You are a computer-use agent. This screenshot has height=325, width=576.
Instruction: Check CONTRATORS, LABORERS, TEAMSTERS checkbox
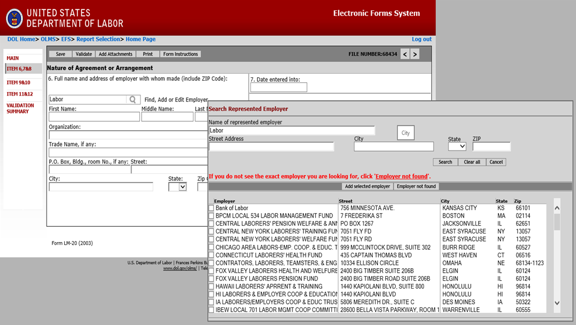(x=211, y=263)
